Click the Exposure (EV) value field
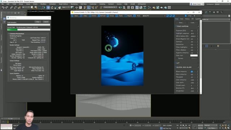Screen dimensions: 231x130 point(193,31)
